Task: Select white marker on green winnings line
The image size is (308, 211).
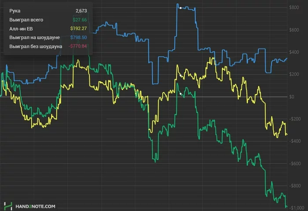Action: 180,94
